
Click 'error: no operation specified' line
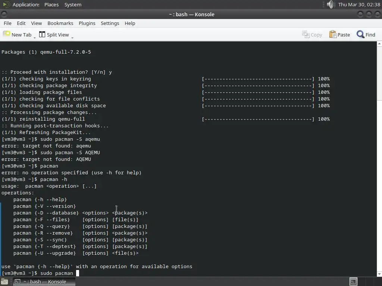tap(71, 173)
